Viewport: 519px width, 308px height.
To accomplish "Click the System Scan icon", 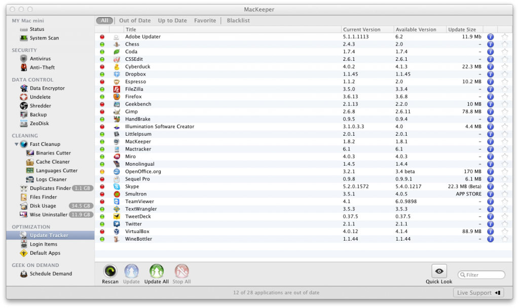I will point(23,38).
